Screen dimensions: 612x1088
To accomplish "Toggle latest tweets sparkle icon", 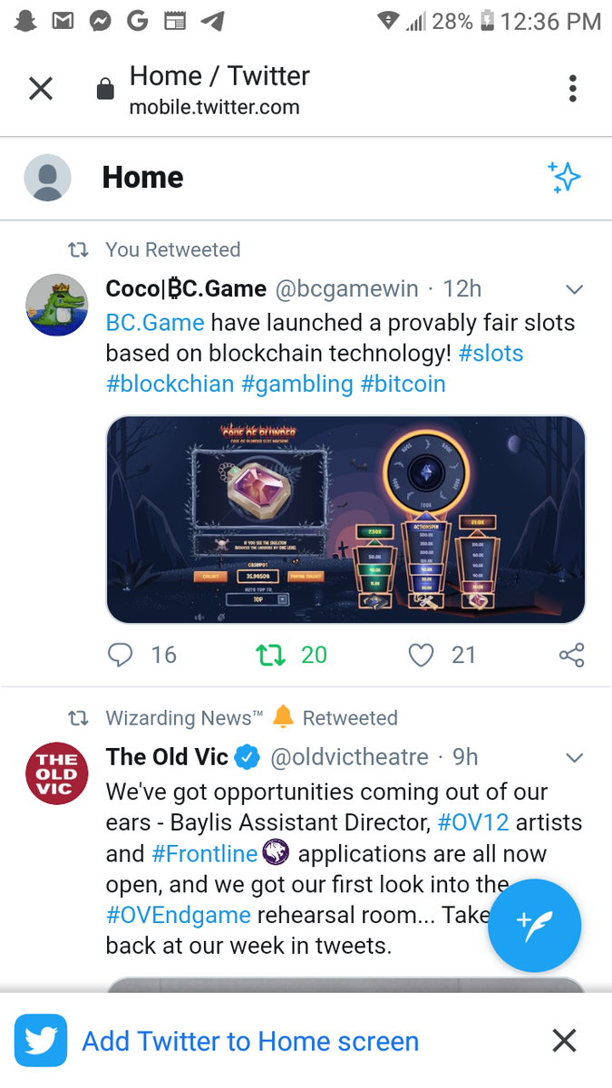I will (x=564, y=177).
